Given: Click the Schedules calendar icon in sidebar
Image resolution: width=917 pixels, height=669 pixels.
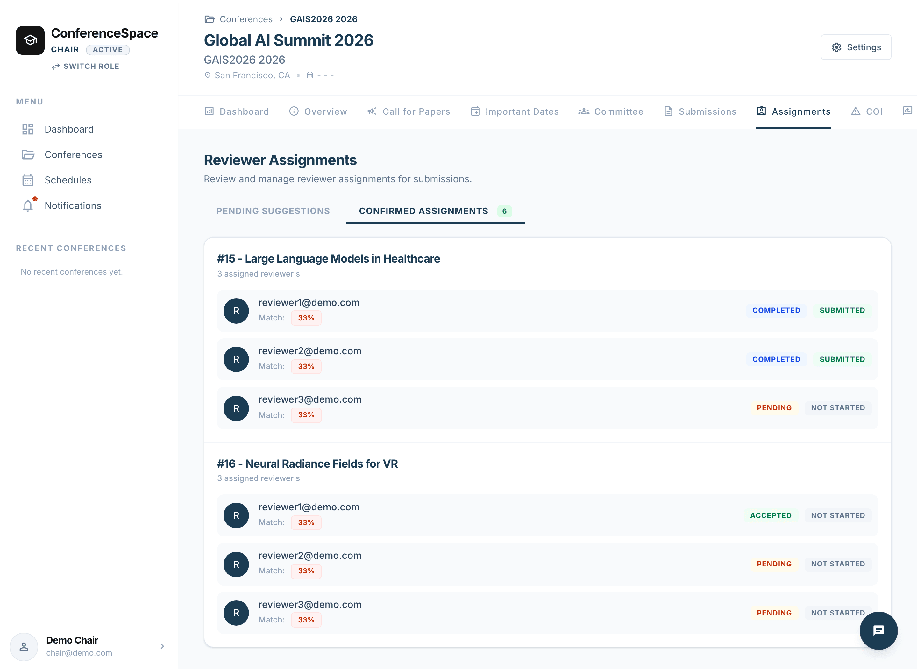Looking at the screenshot, I should point(27,180).
